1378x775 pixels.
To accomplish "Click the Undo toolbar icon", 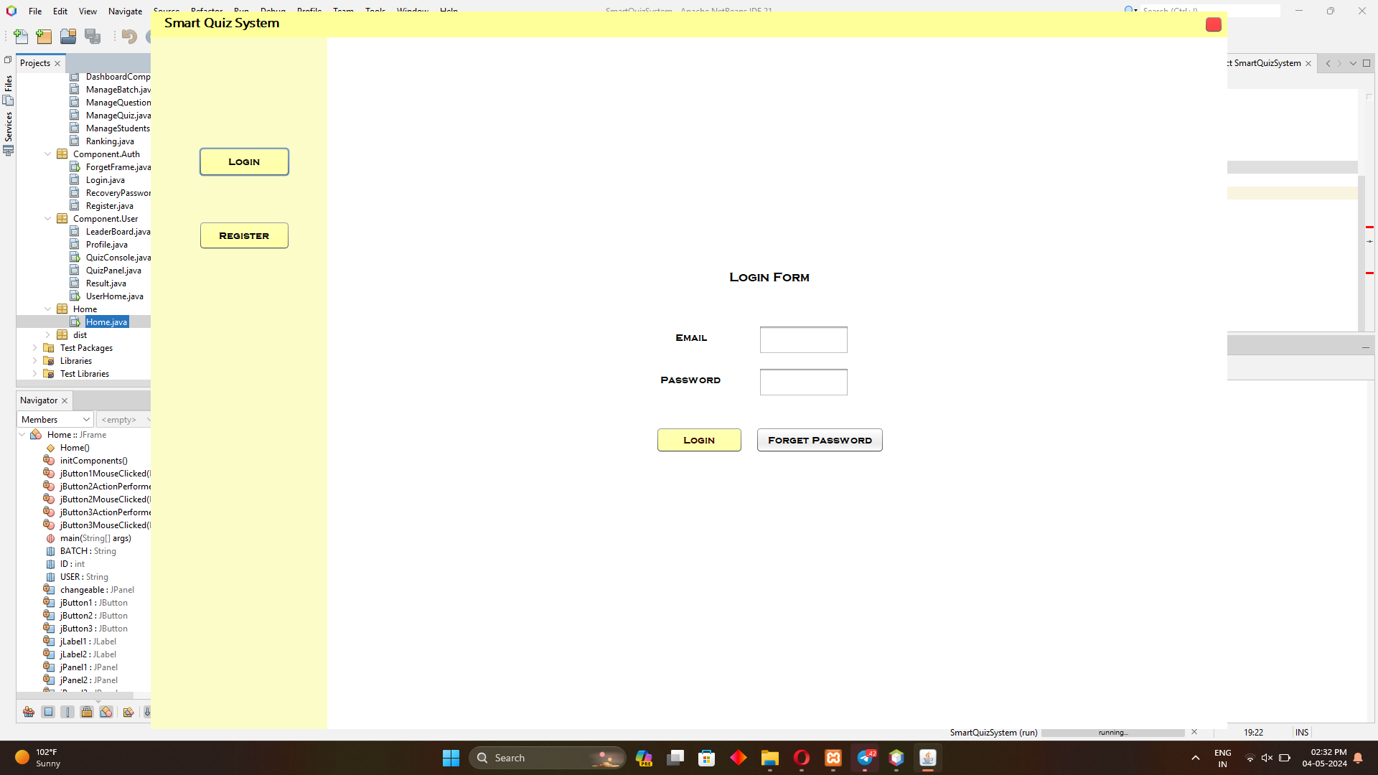I will pyautogui.click(x=129, y=37).
